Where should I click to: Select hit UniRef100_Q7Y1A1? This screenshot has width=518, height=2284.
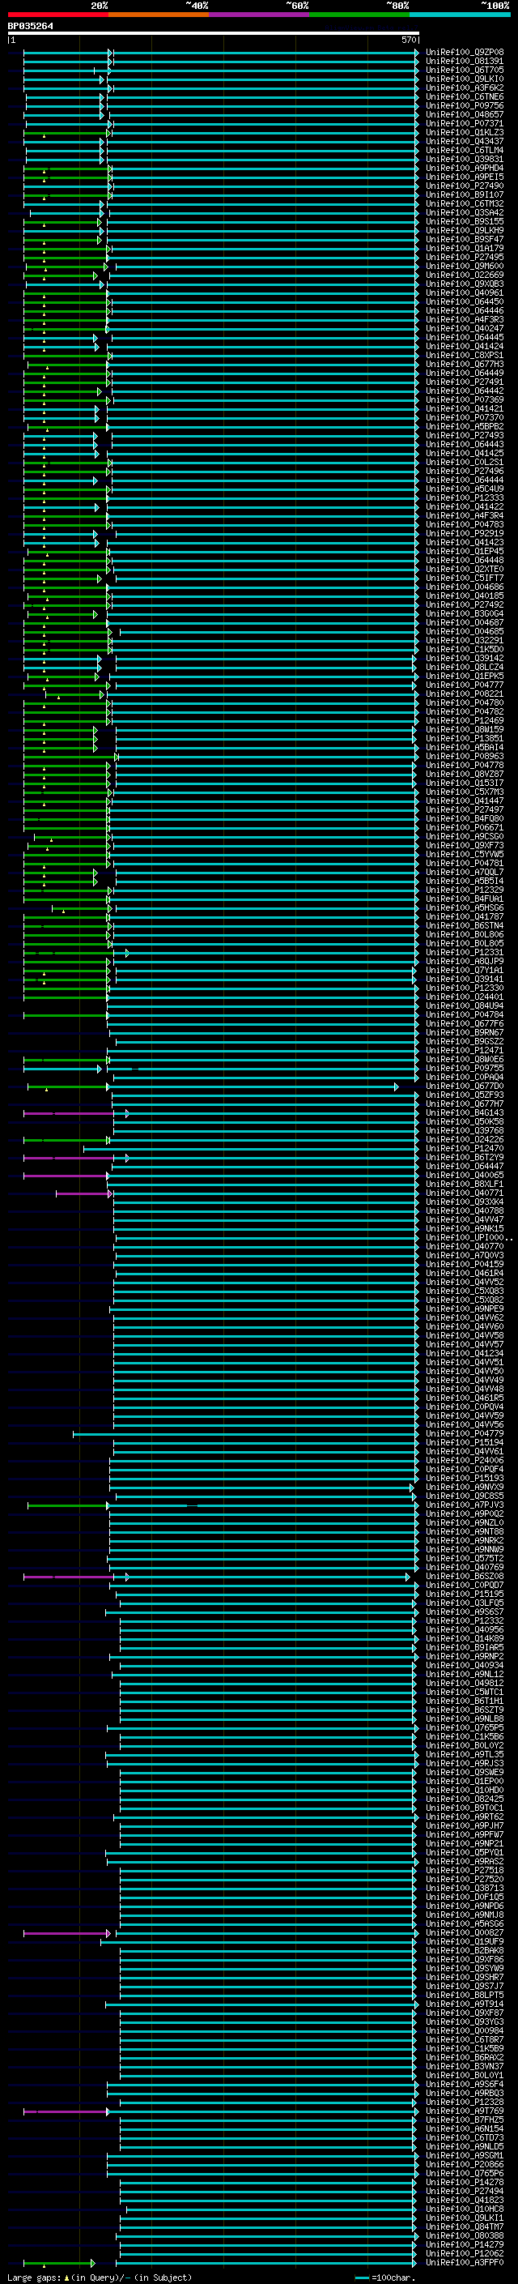click(x=465, y=970)
